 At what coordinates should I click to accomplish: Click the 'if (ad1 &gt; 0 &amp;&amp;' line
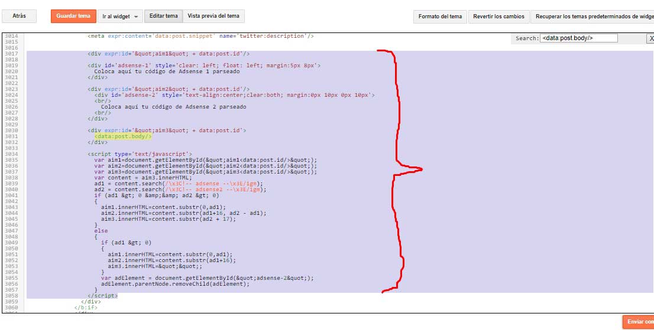click(157, 195)
